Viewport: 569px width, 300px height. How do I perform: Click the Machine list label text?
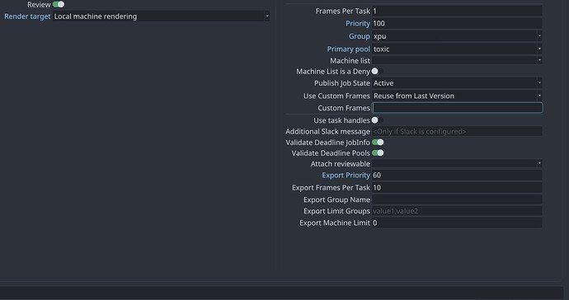coord(350,61)
